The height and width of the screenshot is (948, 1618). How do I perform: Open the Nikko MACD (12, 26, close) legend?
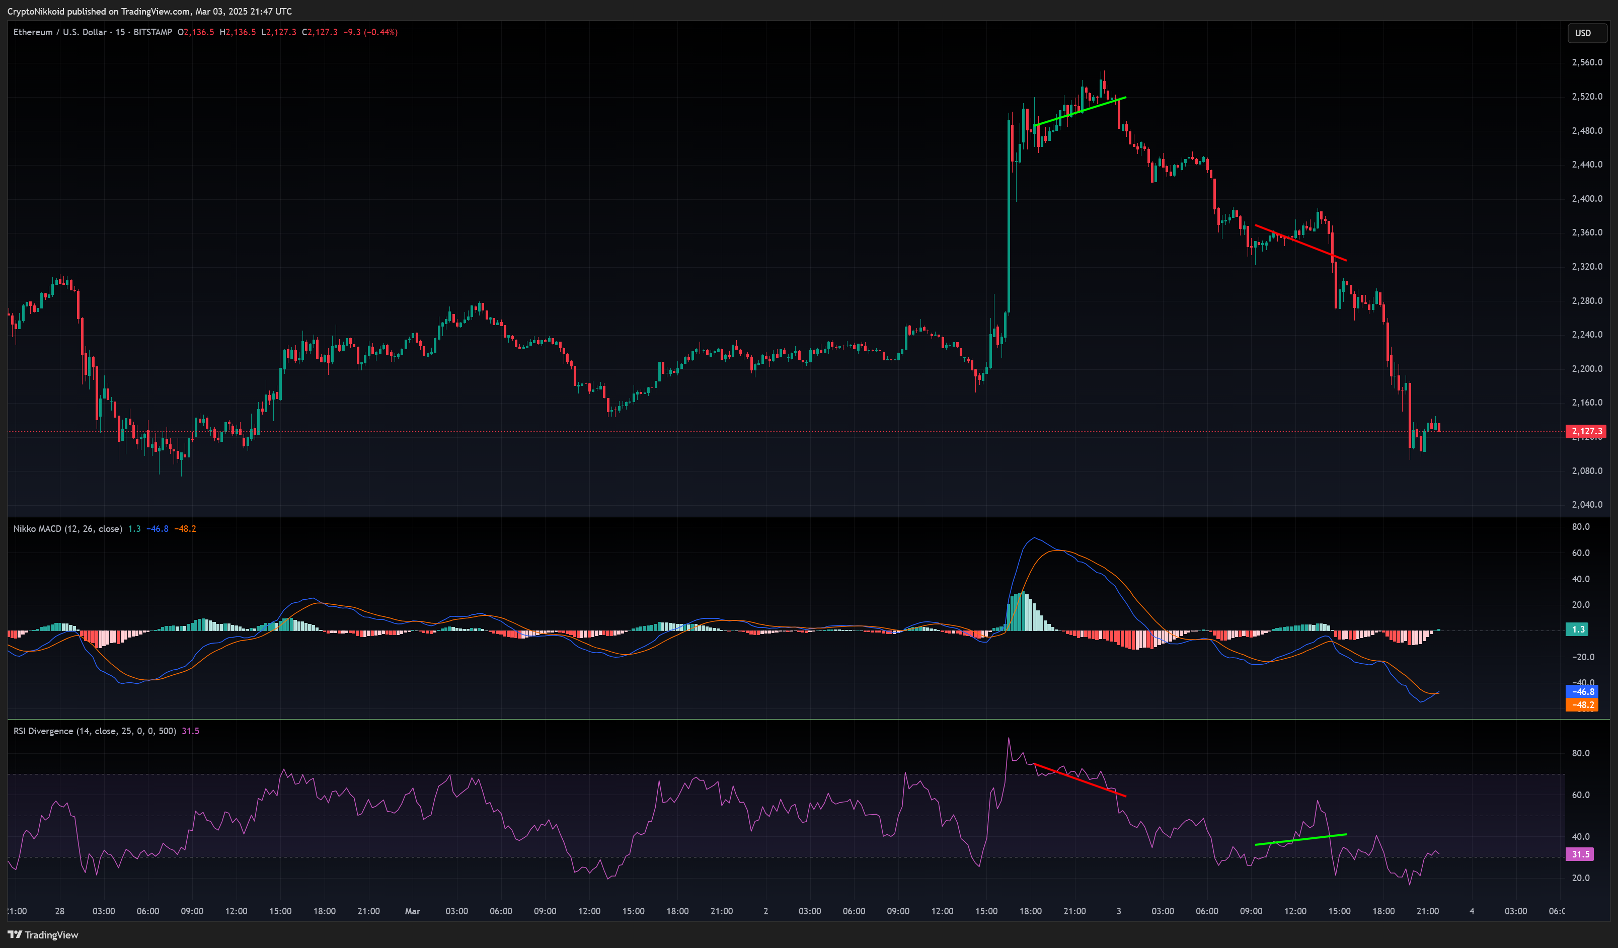[x=67, y=529]
